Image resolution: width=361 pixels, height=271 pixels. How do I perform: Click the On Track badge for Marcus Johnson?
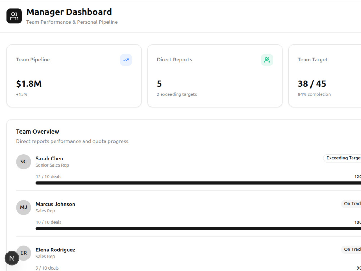351,204
